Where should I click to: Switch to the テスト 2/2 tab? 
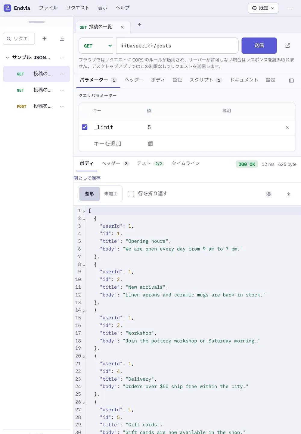click(150, 163)
